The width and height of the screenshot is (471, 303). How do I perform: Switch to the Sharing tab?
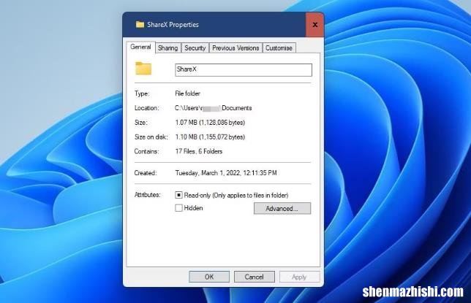[168, 48]
